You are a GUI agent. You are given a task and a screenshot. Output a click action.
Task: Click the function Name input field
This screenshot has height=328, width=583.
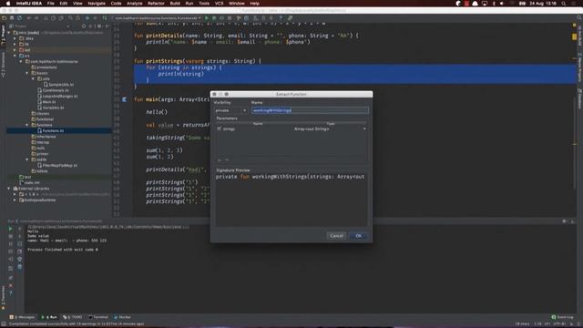310,110
